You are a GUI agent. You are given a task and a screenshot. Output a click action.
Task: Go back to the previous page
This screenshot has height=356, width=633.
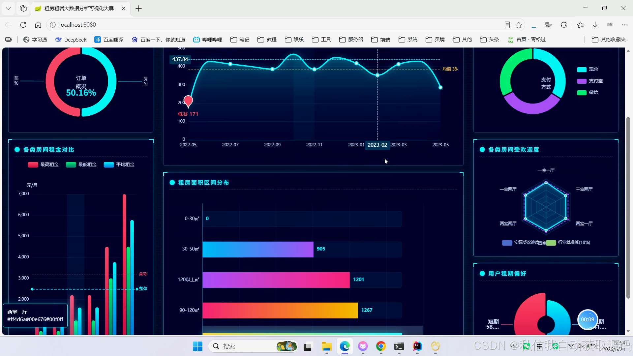9,25
